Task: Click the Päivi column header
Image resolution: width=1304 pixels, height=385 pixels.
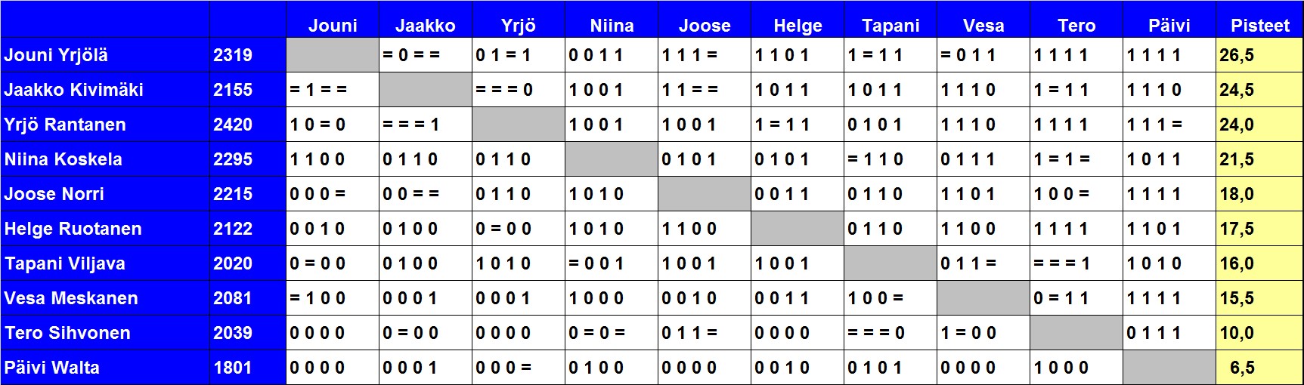Action: coord(1169,25)
